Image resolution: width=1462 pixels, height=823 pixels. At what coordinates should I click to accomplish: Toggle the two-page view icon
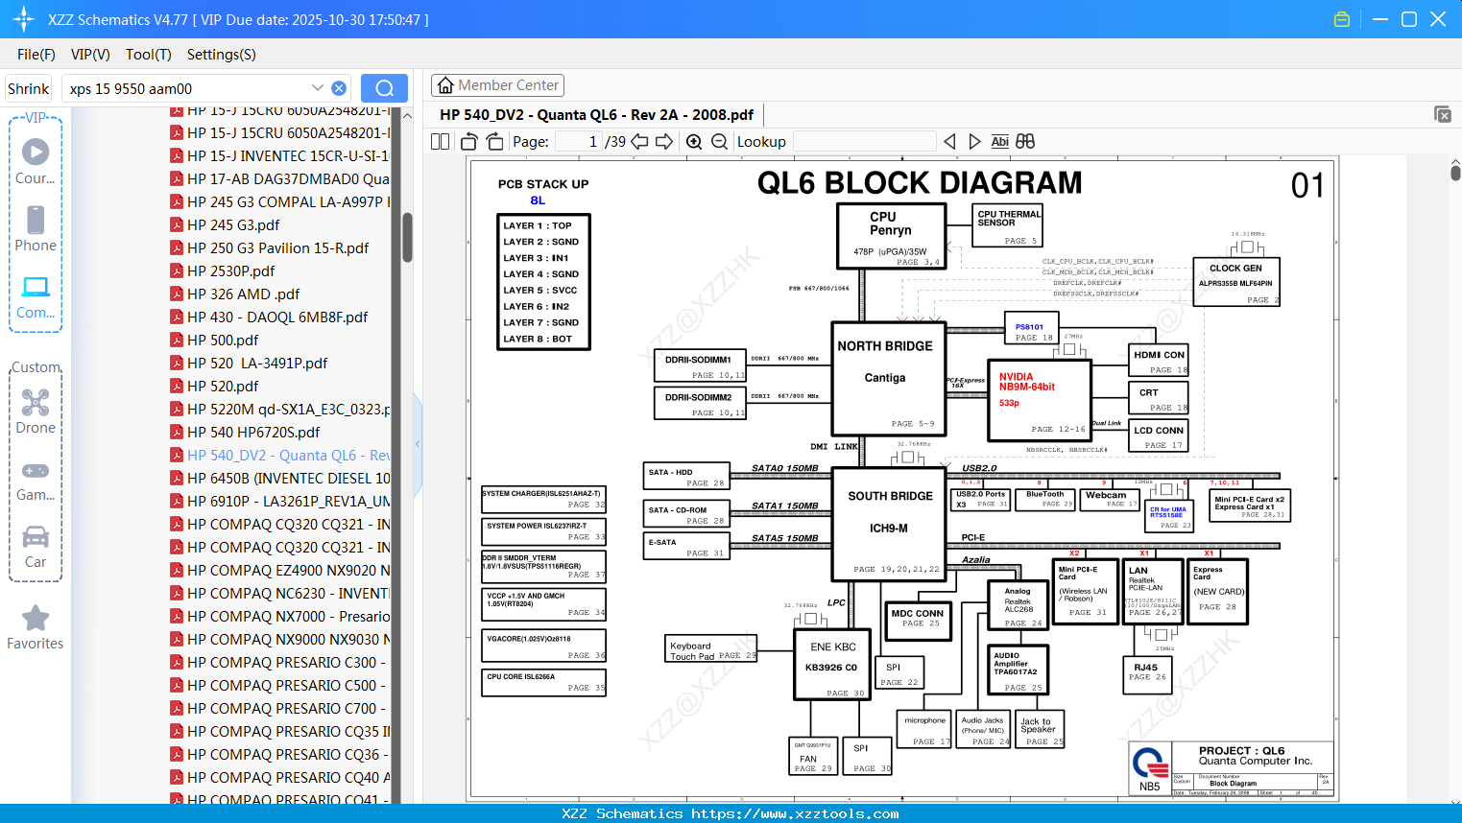coord(441,141)
